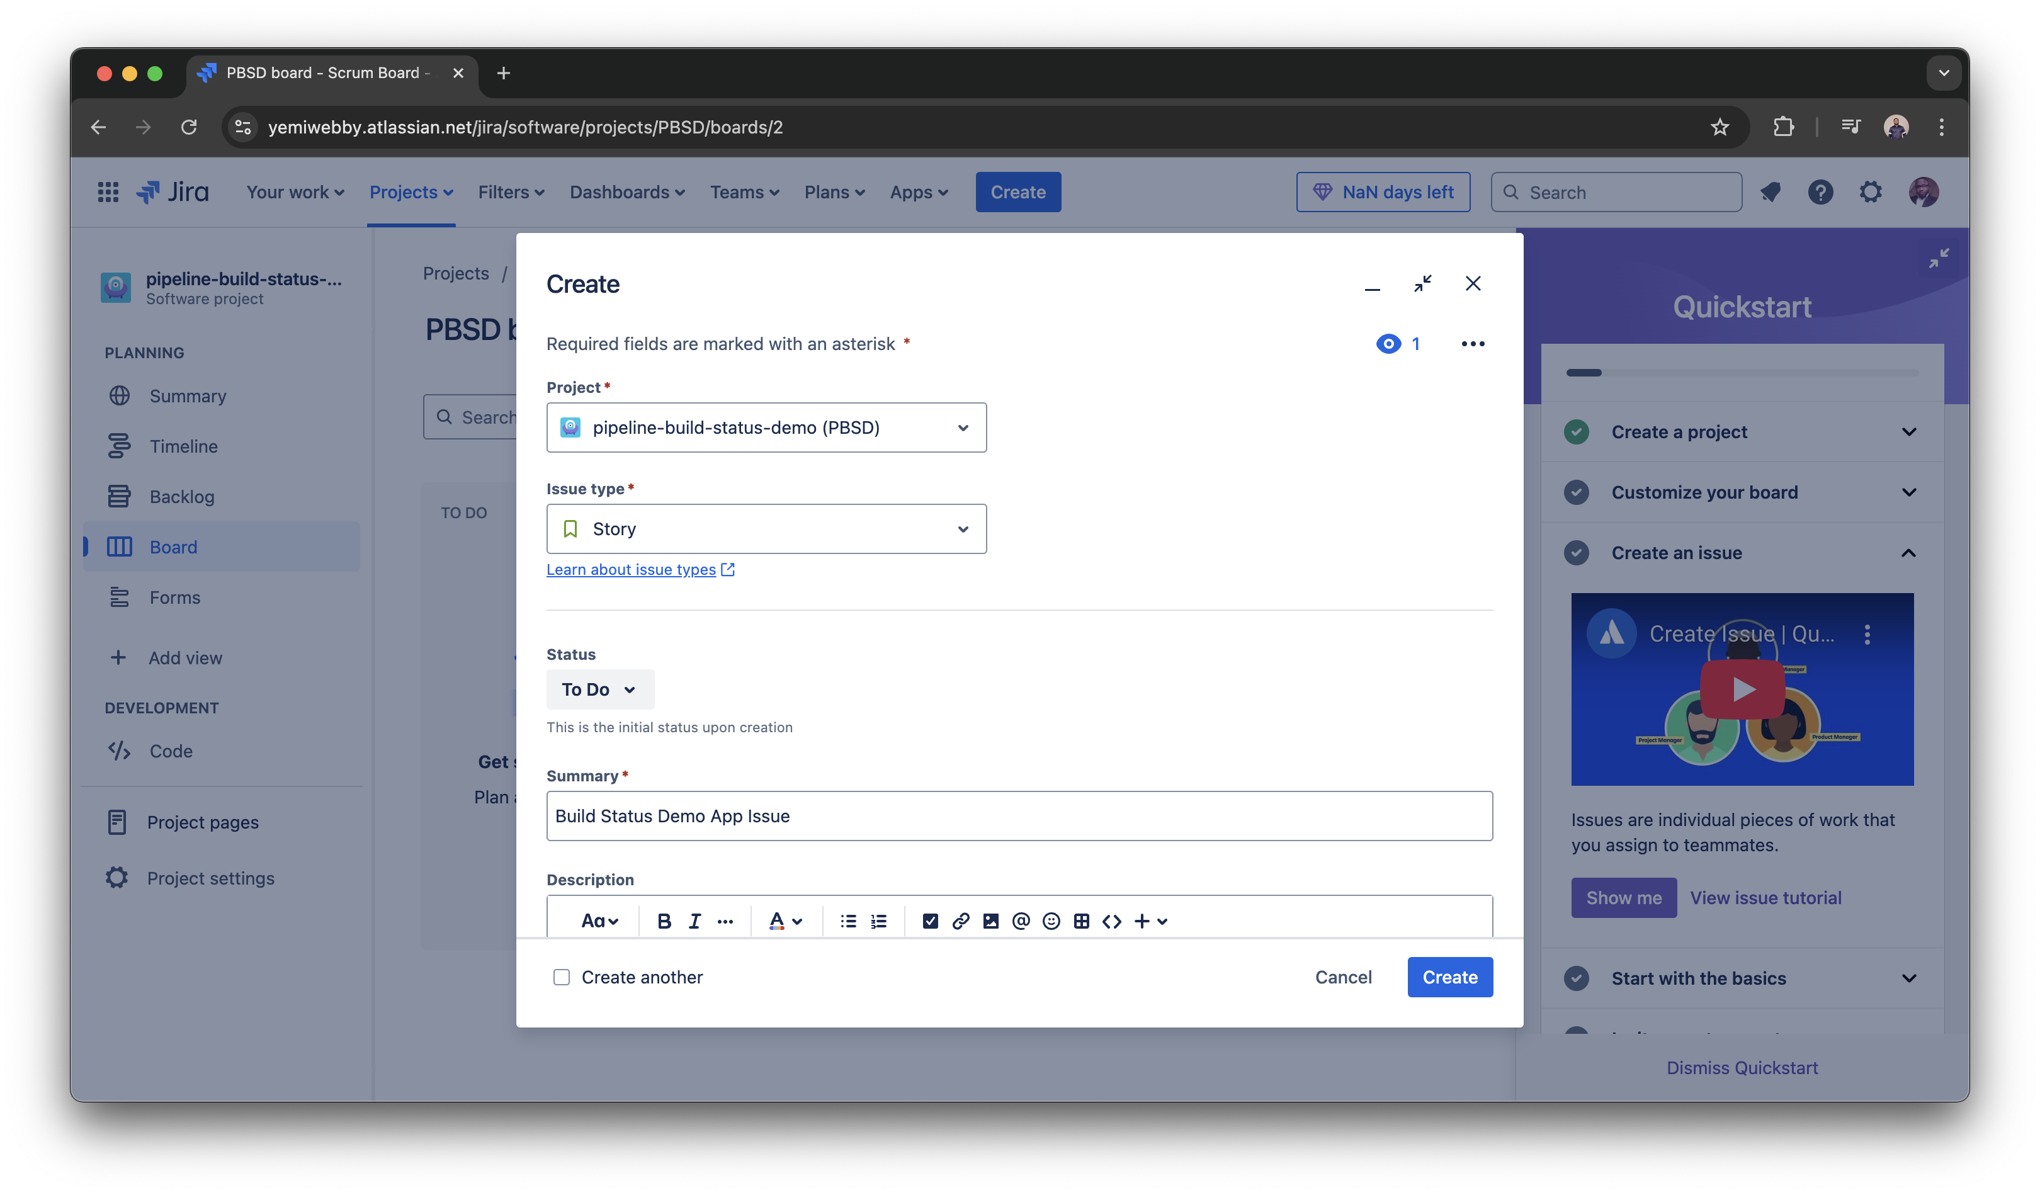Click the blue Create button in the dialog
This screenshot has width=2040, height=1195.
(1449, 977)
